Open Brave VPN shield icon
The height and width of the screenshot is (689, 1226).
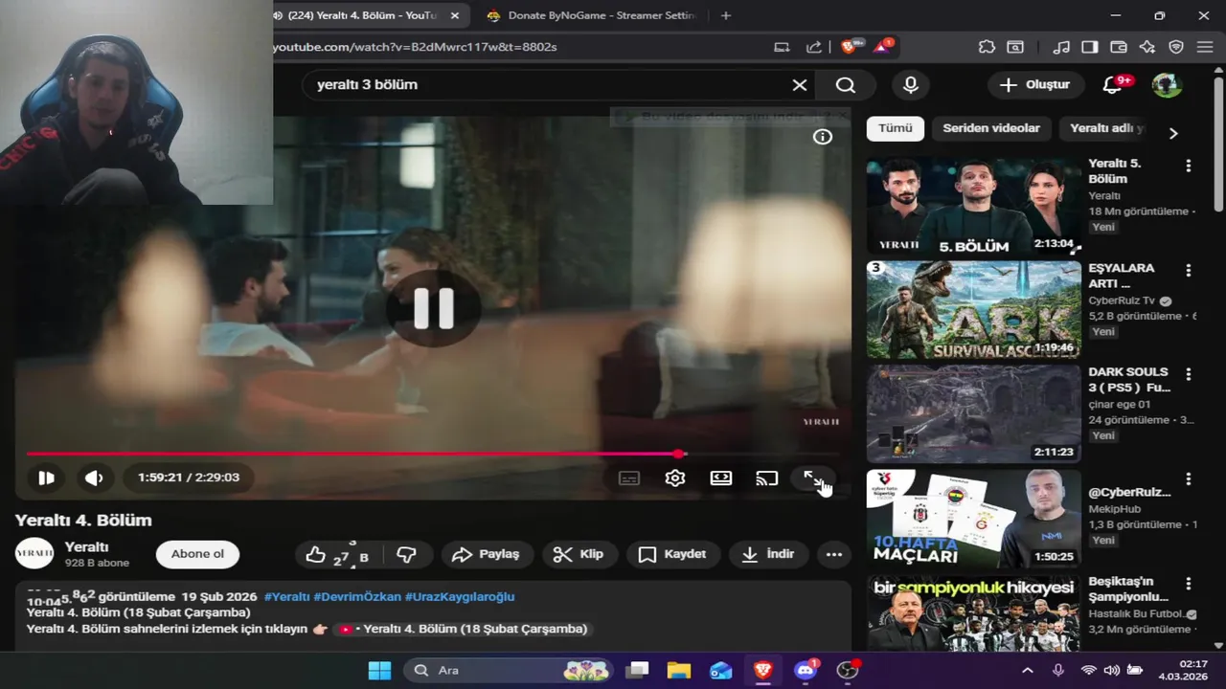tap(1176, 47)
